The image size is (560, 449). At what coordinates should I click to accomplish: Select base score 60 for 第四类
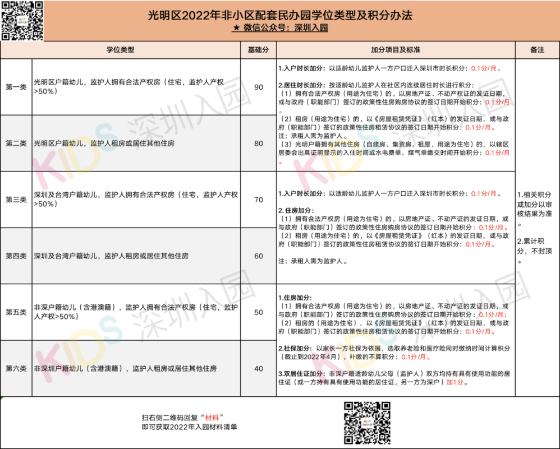(259, 256)
